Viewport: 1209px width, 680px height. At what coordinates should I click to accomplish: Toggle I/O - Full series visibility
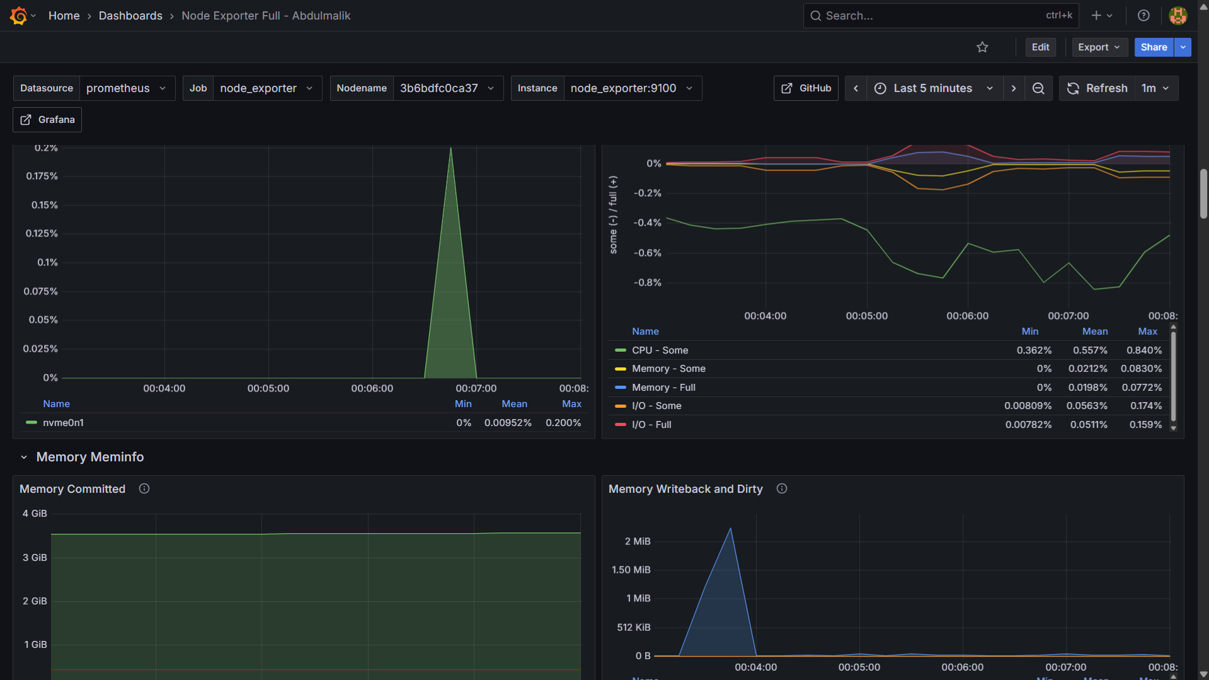point(651,425)
